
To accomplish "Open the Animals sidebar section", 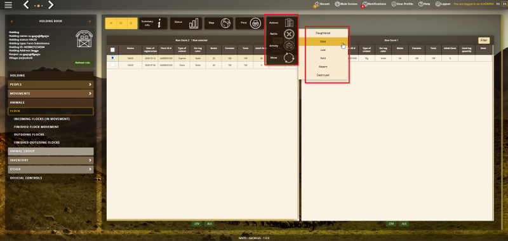I will pyautogui.click(x=51, y=102).
